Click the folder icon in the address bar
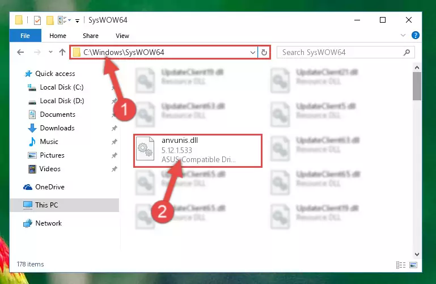436x284 pixels. (77, 52)
